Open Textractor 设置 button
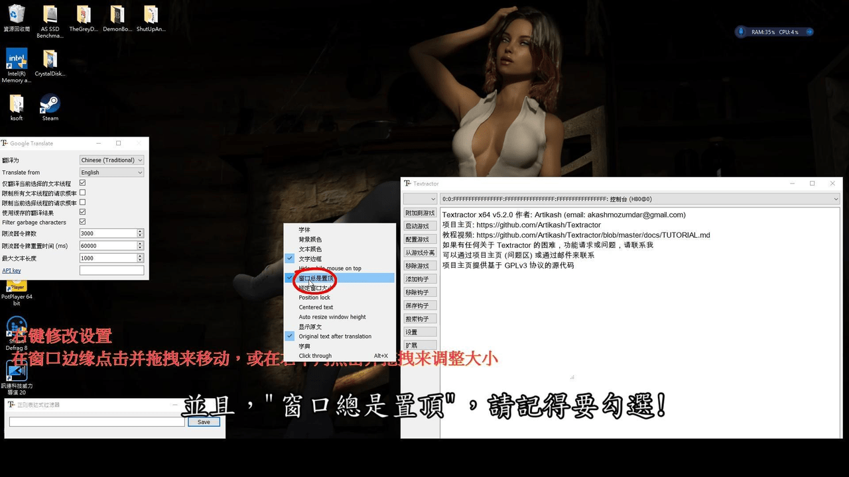 click(x=421, y=332)
